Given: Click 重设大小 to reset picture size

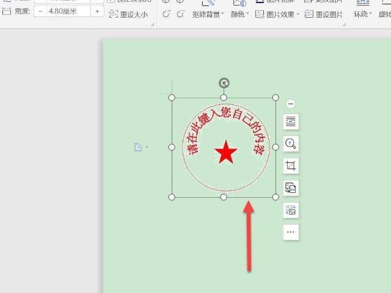Looking at the screenshot, I should coord(128,15).
